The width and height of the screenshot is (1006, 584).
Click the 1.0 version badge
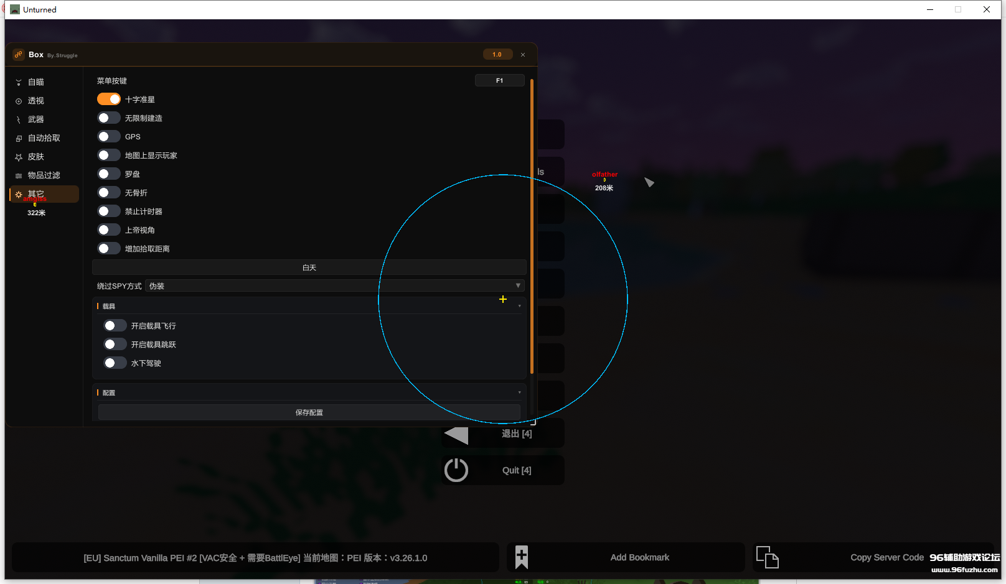[x=497, y=55]
